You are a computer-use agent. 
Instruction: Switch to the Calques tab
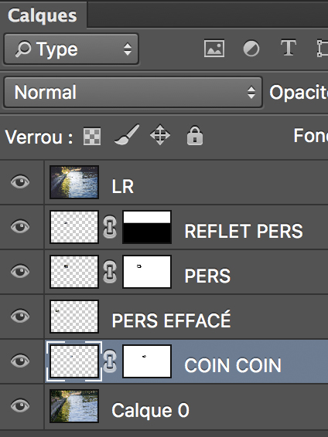43,15
